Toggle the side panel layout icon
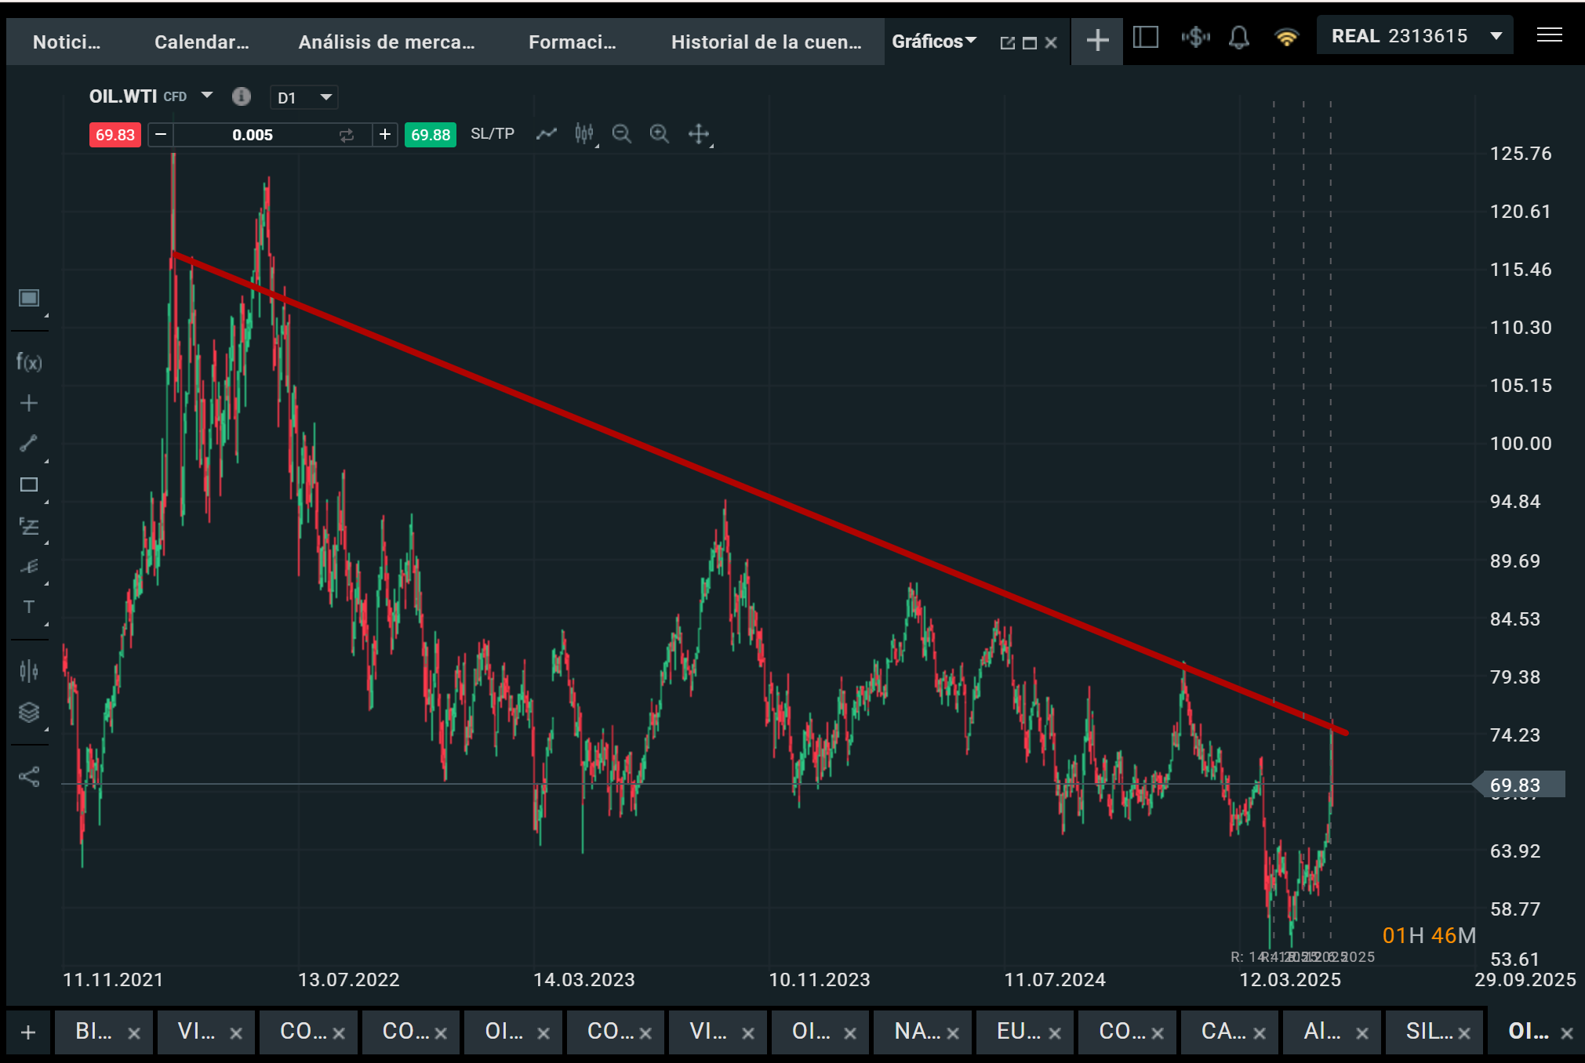This screenshot has height=1063, width=1585. [x=1145, y=37]
